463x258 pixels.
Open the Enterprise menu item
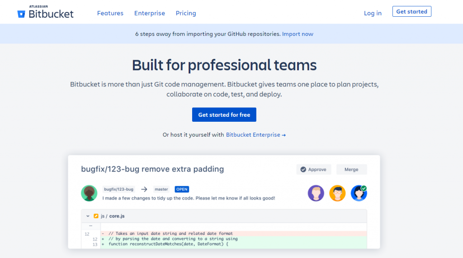point(149,13)
